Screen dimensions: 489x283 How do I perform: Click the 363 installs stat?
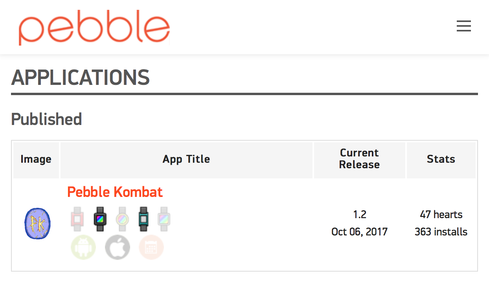(x=441, y=232)
